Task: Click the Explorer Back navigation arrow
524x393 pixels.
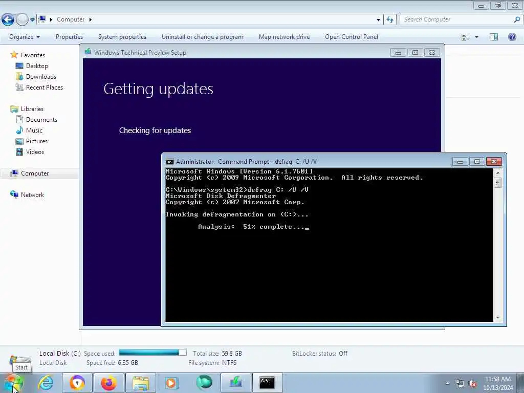Action: click(8, 20)
